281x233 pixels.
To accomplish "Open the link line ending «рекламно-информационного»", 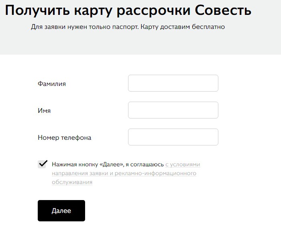I will (x=124, y=173).
